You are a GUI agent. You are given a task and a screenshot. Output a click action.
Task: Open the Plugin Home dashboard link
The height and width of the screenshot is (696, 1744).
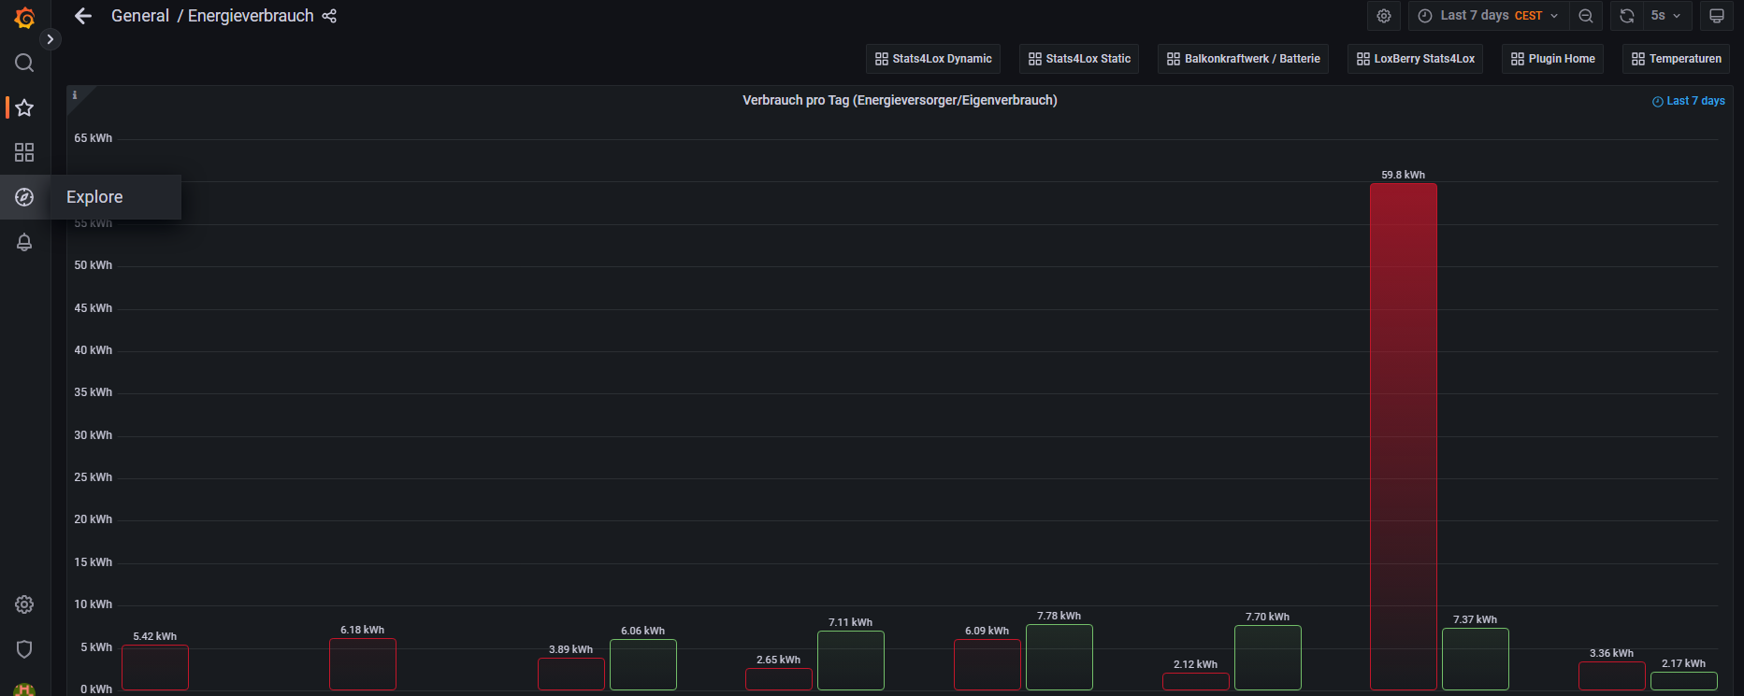click(1553, 59)
